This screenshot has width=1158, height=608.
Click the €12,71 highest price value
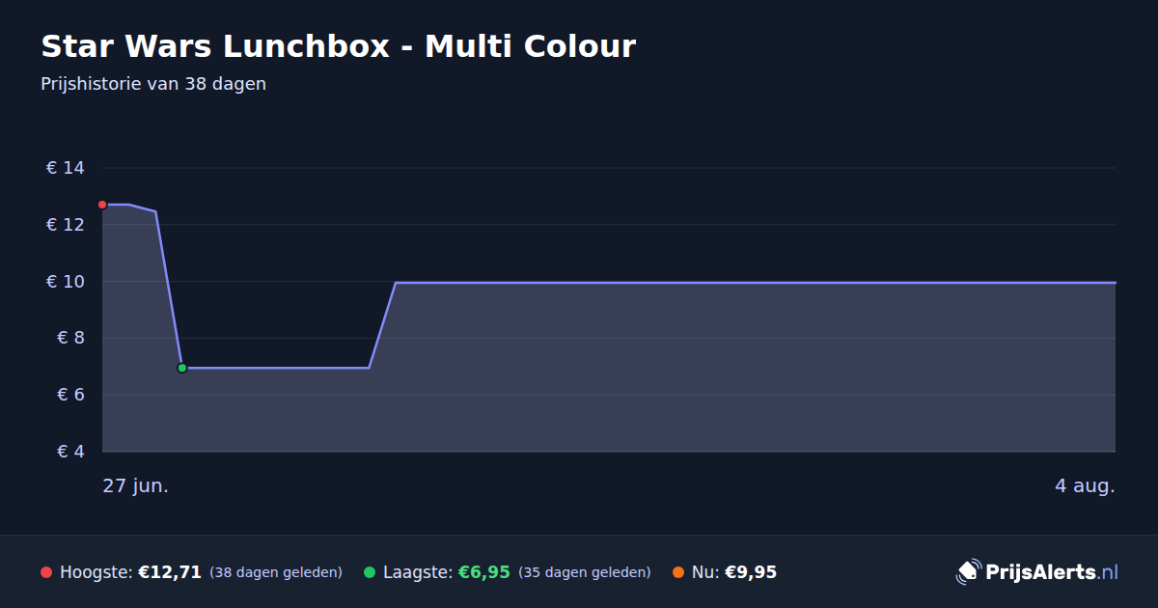click(x=170, y=572)
